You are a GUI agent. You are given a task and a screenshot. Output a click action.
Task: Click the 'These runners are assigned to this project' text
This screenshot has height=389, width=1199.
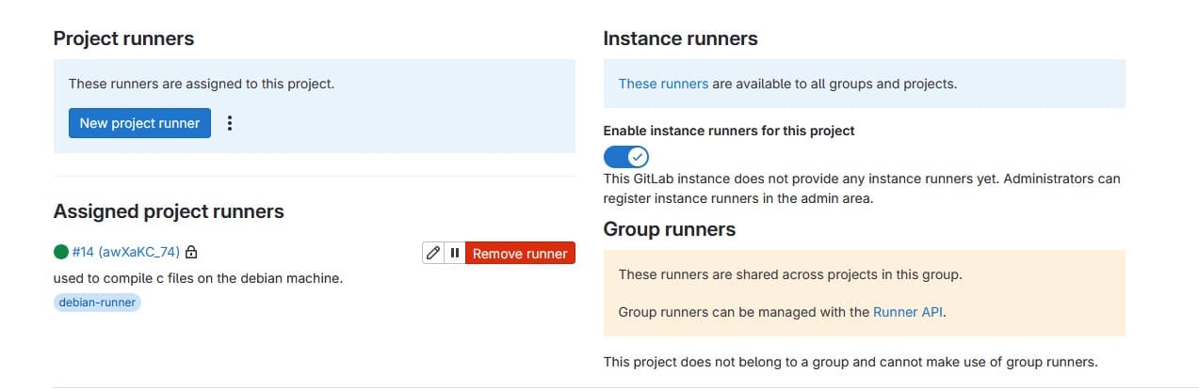coord(202,84)
